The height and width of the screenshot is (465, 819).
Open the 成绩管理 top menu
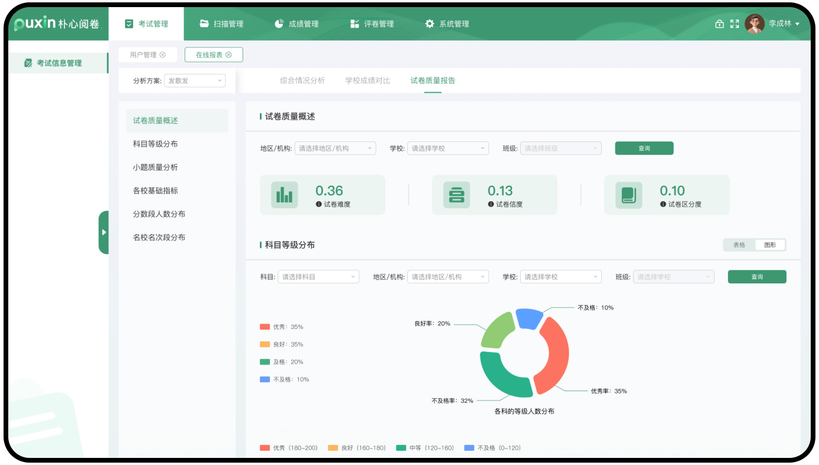(297, 24)
